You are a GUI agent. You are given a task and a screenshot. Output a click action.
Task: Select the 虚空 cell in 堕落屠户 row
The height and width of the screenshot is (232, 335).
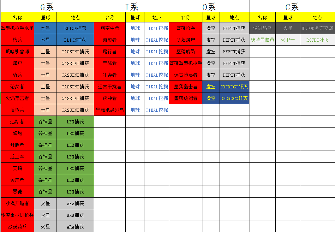coord(211,40)
